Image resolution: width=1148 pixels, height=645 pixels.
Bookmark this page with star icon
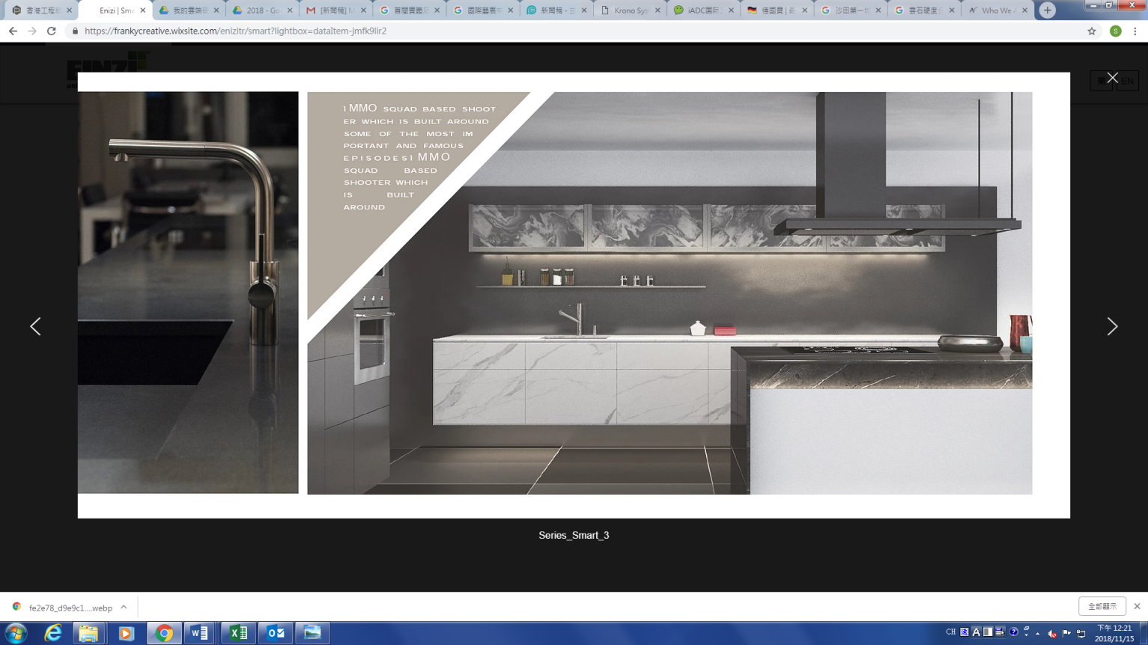click(x=1091, y=31)
